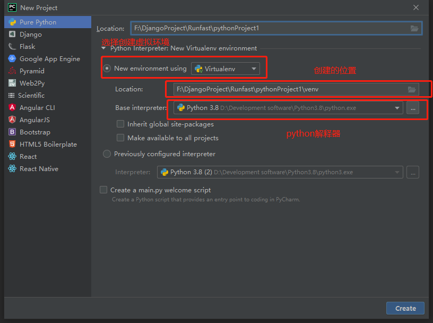This screenshot has width=433, height=323.
Task: Open the previously configured Interpreter dropdown
Action: coord(280,172)
